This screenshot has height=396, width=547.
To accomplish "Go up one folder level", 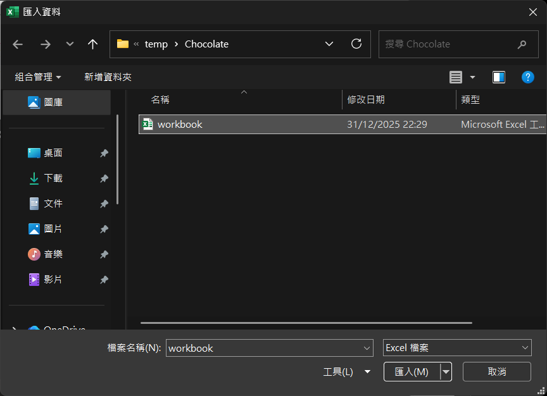I will (93, 44).
